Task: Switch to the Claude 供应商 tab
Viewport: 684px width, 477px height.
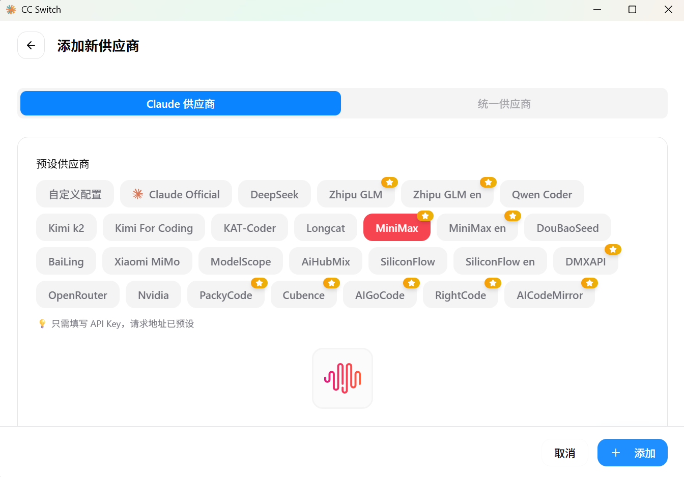Action: point(181,103)
